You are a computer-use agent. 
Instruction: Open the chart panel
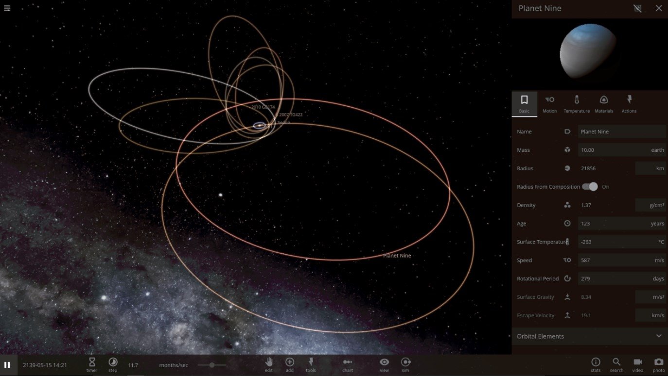coord(348,364)
